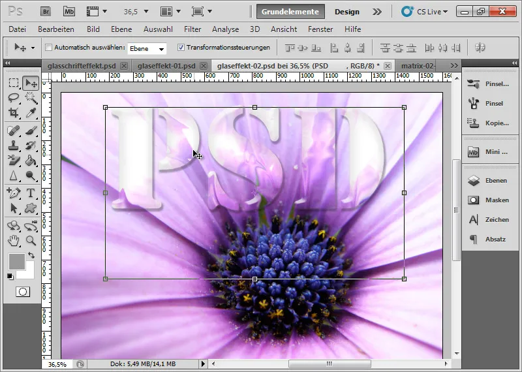This screenshot has width=522, height=372.
Task: Select the Move tool in toolbox
Action: click(x=31, y=83)
